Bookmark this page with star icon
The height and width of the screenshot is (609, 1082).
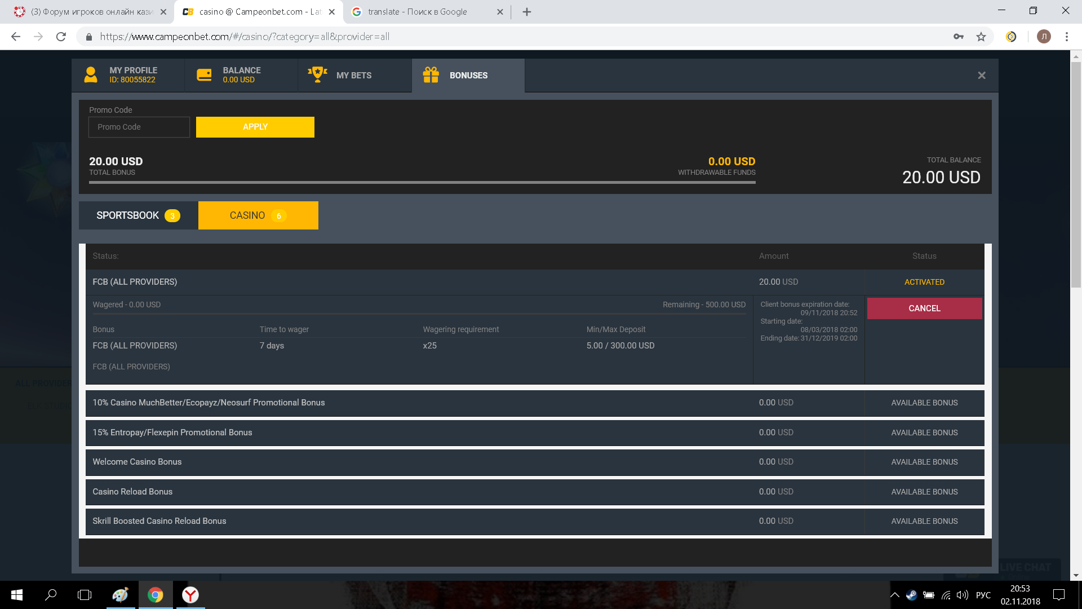coord(981,37)
